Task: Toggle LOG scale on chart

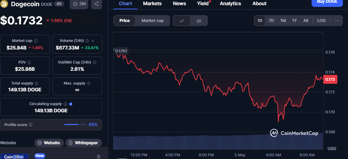Action: click(321, 21)
